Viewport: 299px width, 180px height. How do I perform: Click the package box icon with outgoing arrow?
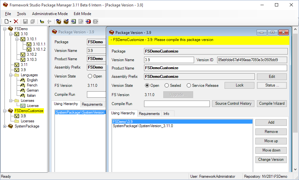pos(66,21)
